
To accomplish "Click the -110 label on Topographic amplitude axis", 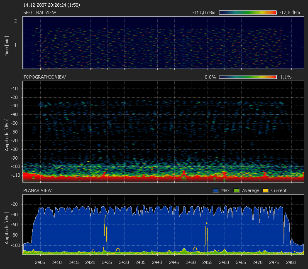I will coord(15,175).
